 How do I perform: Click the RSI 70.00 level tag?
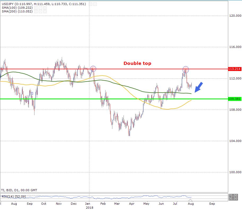point(233,195)
